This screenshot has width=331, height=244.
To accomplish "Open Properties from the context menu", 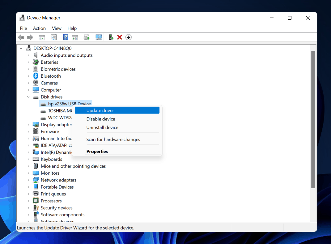I will click(97, 152).
